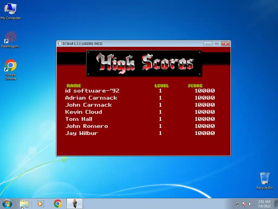Image resolution: width=278 pixels, height=209 pixels.
Task: Select the Google Chrome desktop shortcut
Action: click(11, 69)
